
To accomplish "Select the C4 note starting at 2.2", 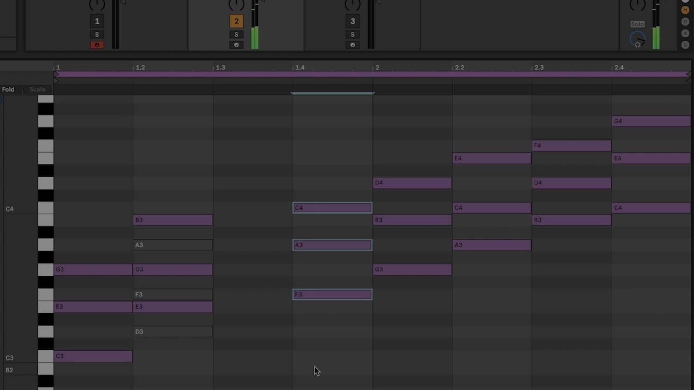I will tap(492, 208).
